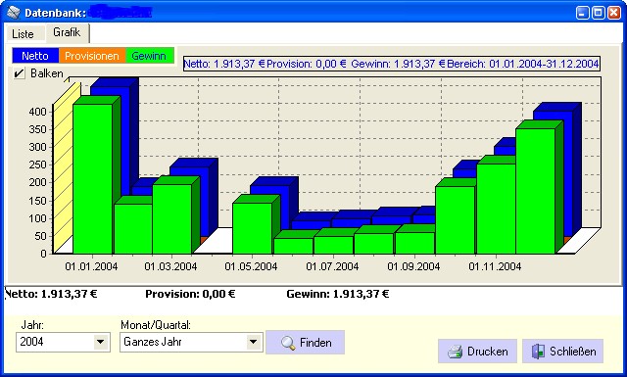627x377 pixels.
Task: Open the Jahr dropdown arrow
Action: pyautogui.click(x=101, y=342)
